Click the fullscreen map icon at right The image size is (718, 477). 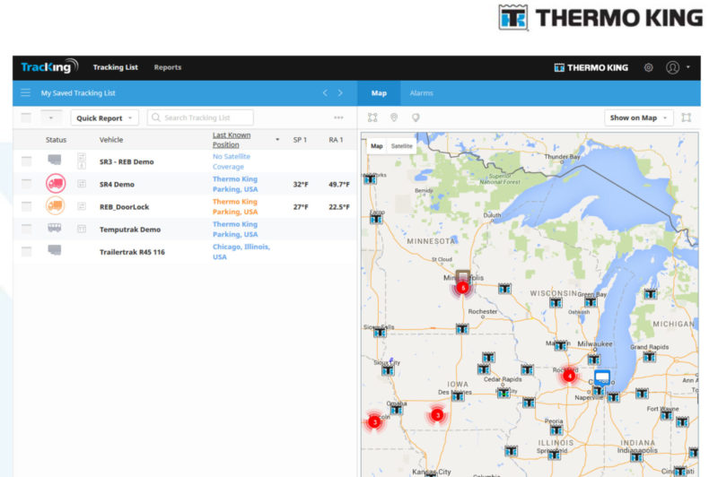coord(686,117)
